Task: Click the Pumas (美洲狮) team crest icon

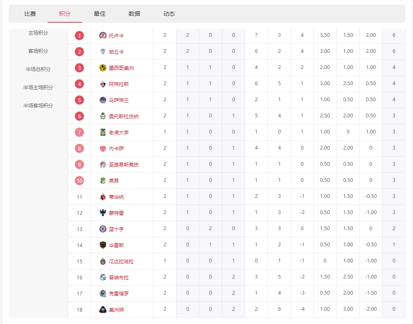Action: point(103,310)
